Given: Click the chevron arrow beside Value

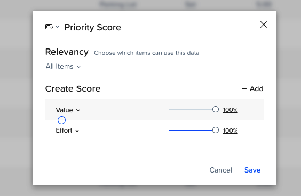Looking at the screenshot, I should click(78, 110).
